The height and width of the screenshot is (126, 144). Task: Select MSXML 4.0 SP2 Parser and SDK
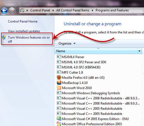[x=84, y=62]
